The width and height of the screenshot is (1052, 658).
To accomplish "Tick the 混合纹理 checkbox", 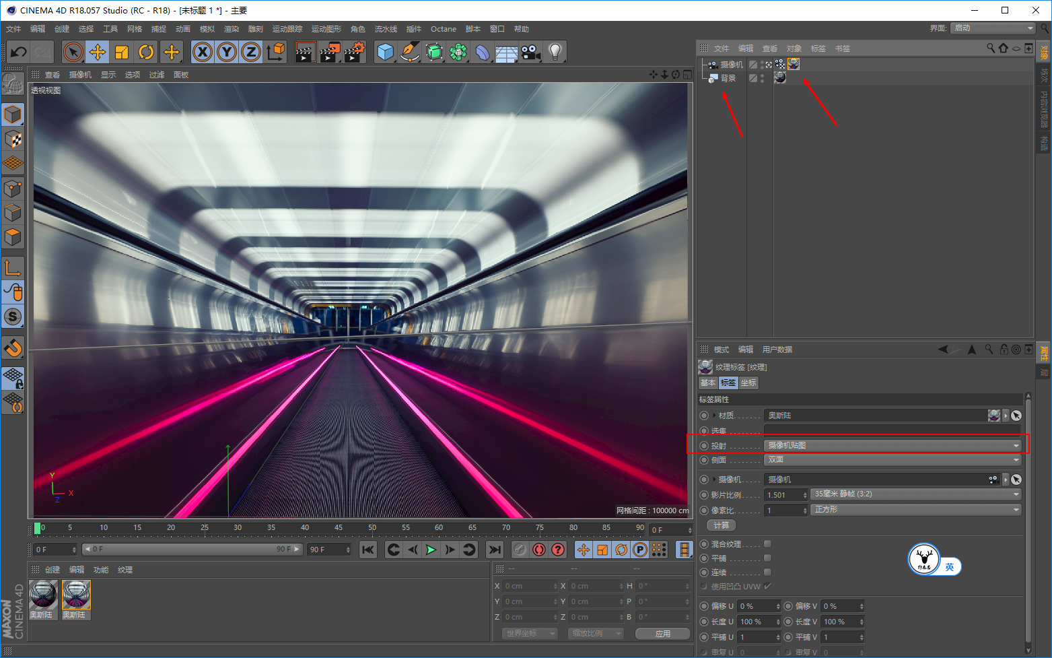I will coord(767,544).
